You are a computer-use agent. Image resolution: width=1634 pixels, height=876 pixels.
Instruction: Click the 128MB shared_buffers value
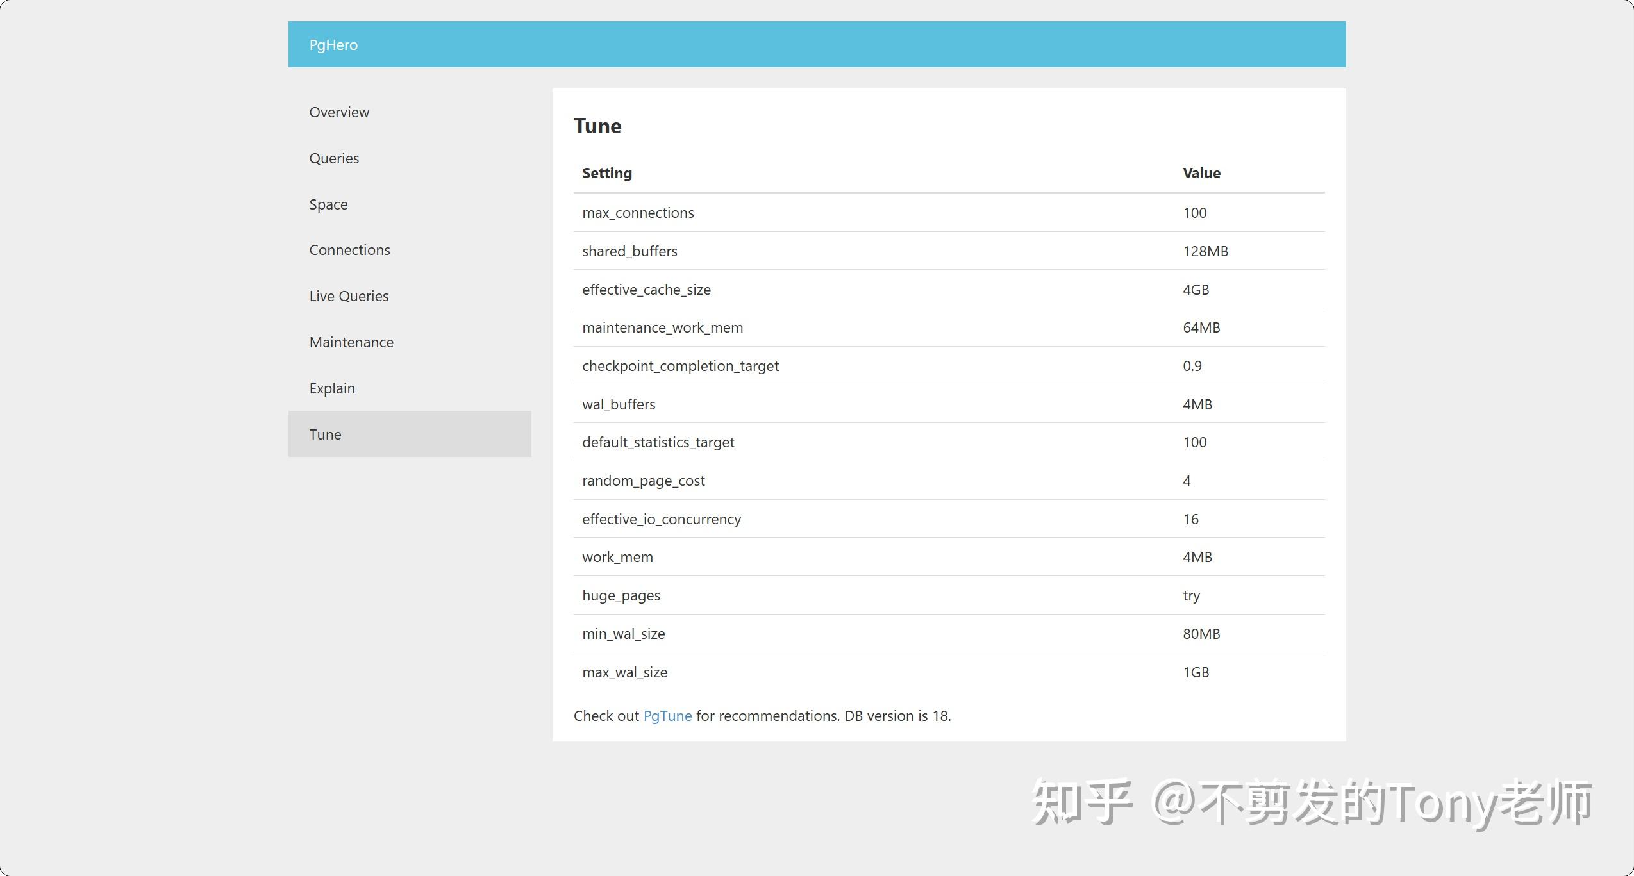(x=1205, y=251)
